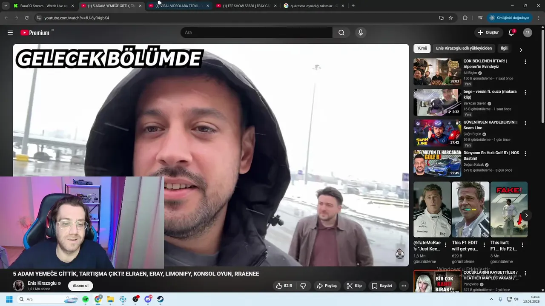This screenshot has height=306, width=545.
Task: View site information icon in address bar
Action: (x=38, y=18)
